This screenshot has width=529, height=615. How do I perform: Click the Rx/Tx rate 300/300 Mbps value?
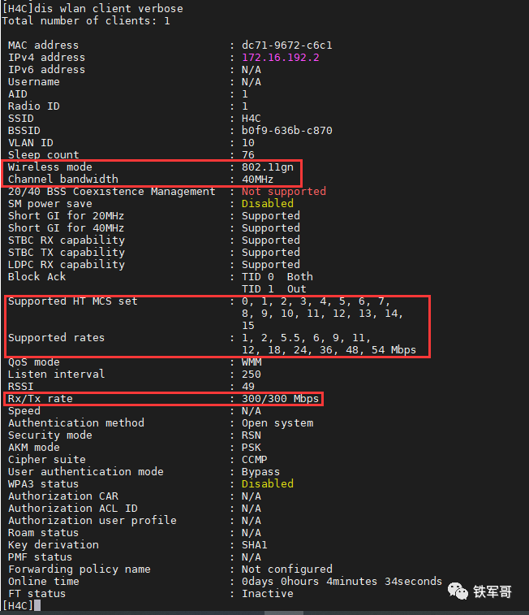pyautogui.click(x=283, y=399)
